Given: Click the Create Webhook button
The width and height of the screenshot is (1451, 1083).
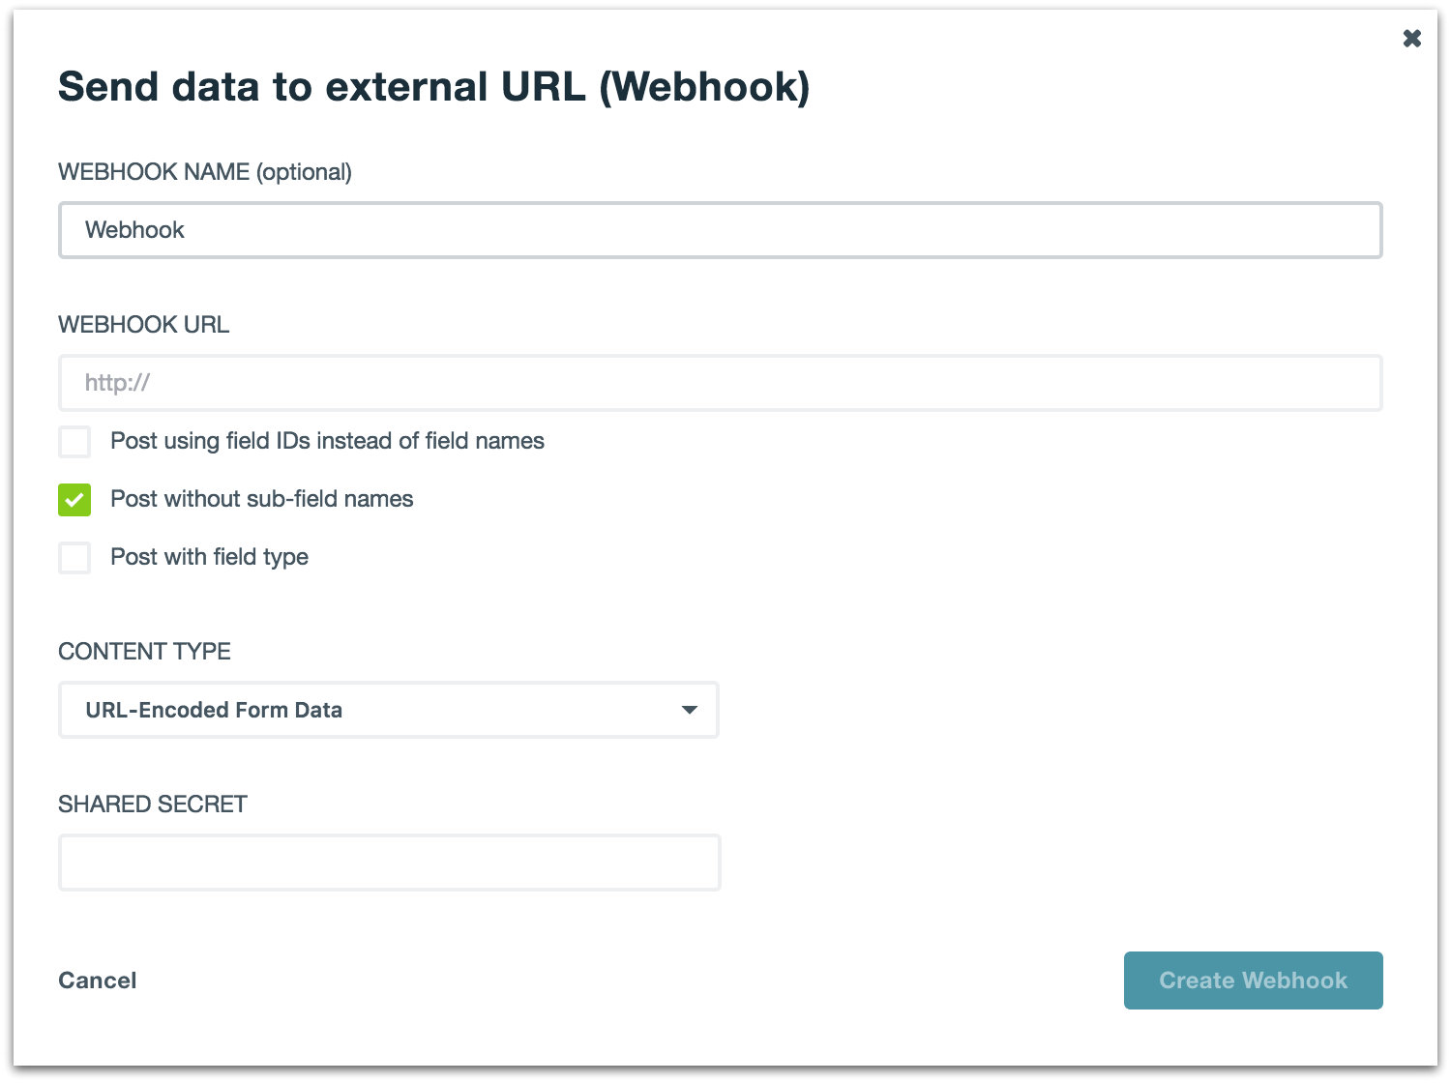Looking at the screenshot, I should tap(1253, 981).
